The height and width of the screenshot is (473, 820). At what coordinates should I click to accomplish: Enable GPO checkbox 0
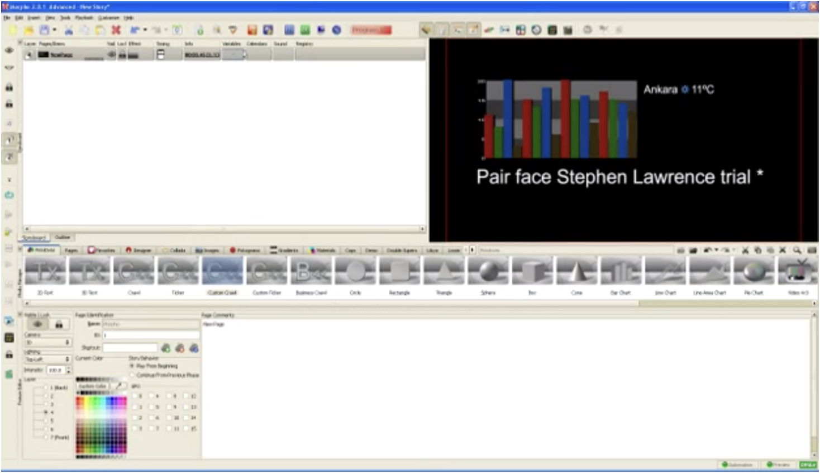pos(134,396)
